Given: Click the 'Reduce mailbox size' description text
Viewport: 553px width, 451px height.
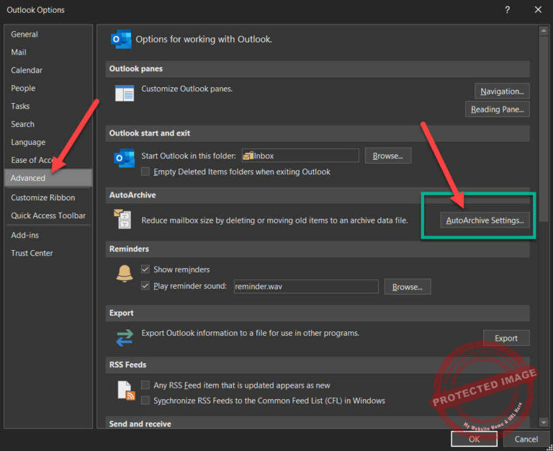Looking at the screenshot, I should tap(275, 220).
